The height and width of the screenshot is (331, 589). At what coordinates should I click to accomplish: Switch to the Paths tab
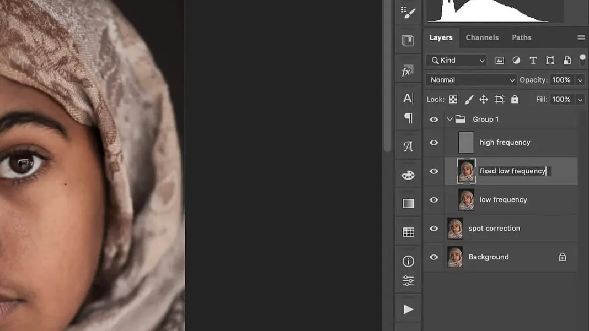click(522, 37)
